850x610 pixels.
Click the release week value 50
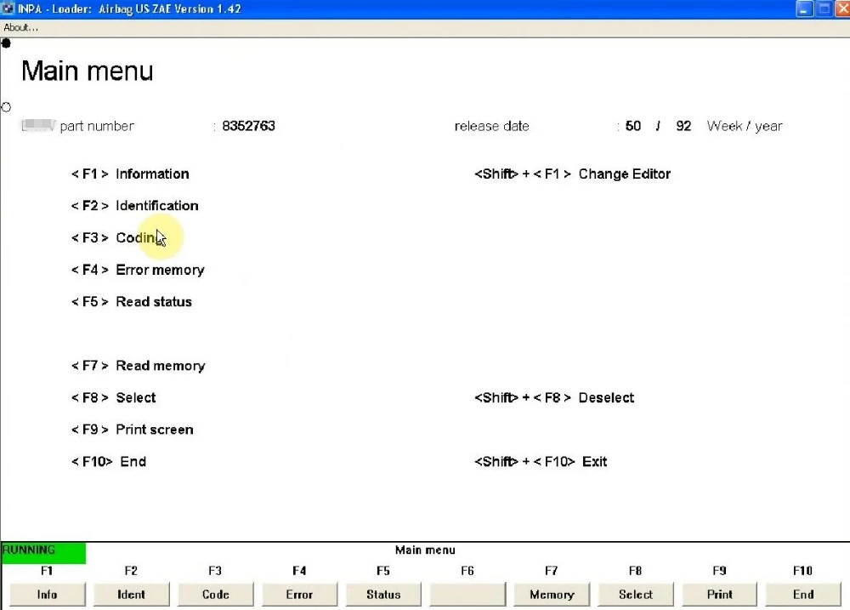pos(632,126)
